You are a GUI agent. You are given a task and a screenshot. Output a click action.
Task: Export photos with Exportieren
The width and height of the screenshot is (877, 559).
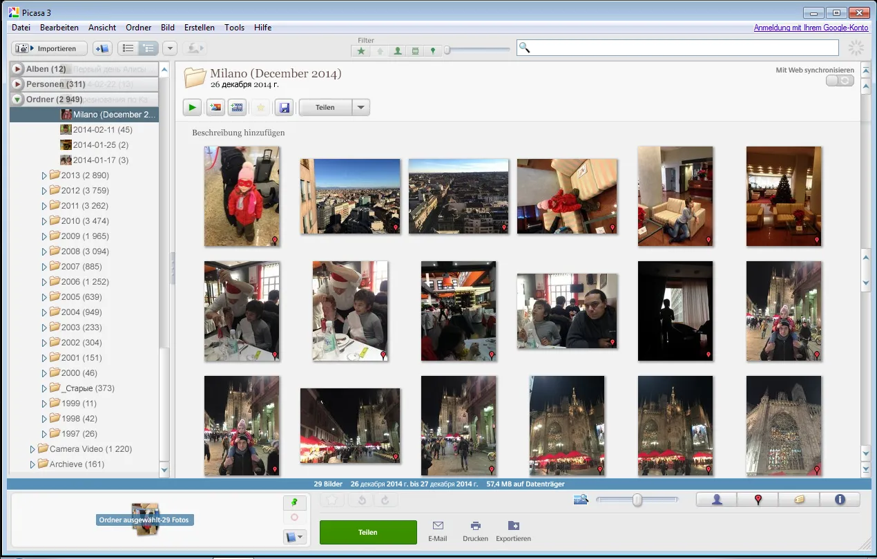(513, 531)
